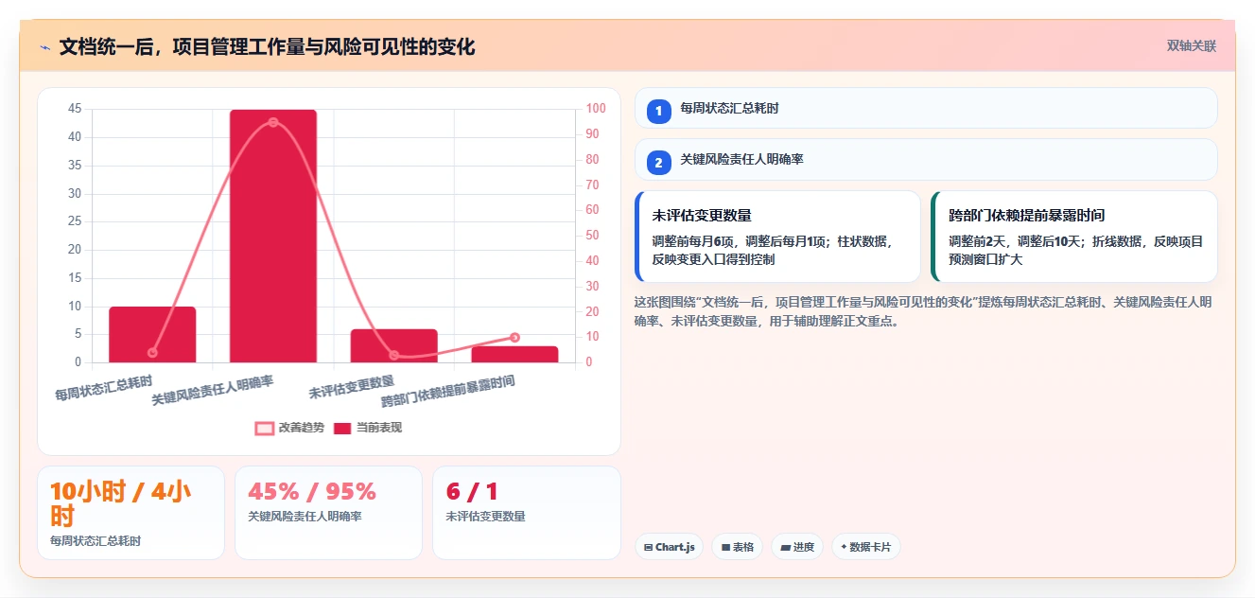1255x598 pixels.
Task: Click the tall 关键风险责任人明确率 bar
Action: click(273, 236)
